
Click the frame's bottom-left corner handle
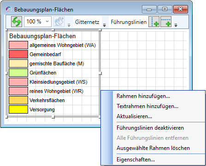coord(6,117)
